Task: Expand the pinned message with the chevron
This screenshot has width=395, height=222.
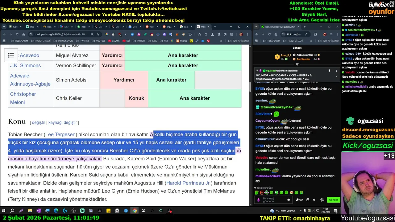Action: 336,76
